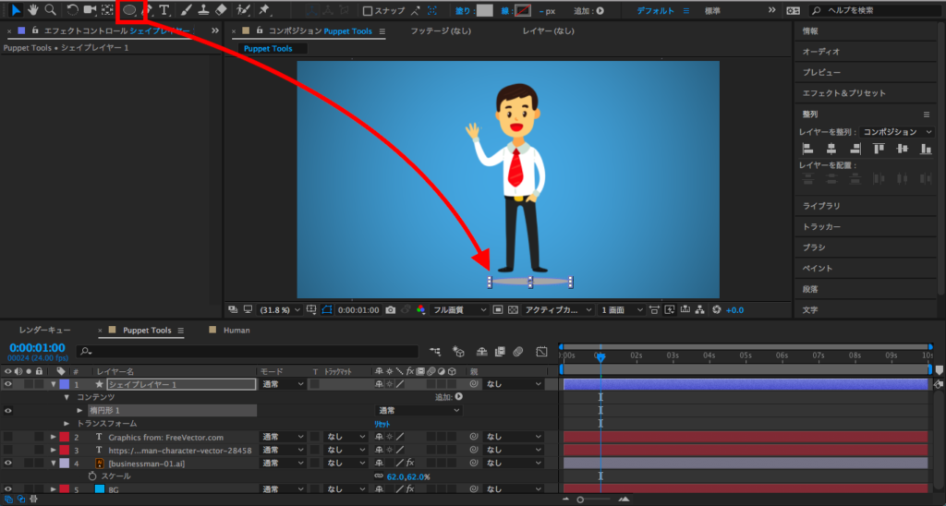
Task: Pick the Eraser tool
Action: click(221, 10)
